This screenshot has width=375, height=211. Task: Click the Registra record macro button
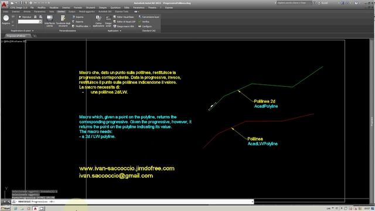tap(6, 20)
